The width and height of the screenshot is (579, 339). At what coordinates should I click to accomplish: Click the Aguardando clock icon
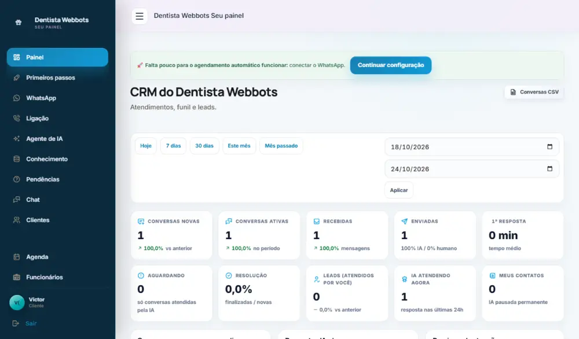(141, 275)
